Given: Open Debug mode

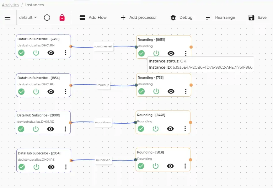Looking at the screenshot, I should pyautogui.click(x=181, y=17).
